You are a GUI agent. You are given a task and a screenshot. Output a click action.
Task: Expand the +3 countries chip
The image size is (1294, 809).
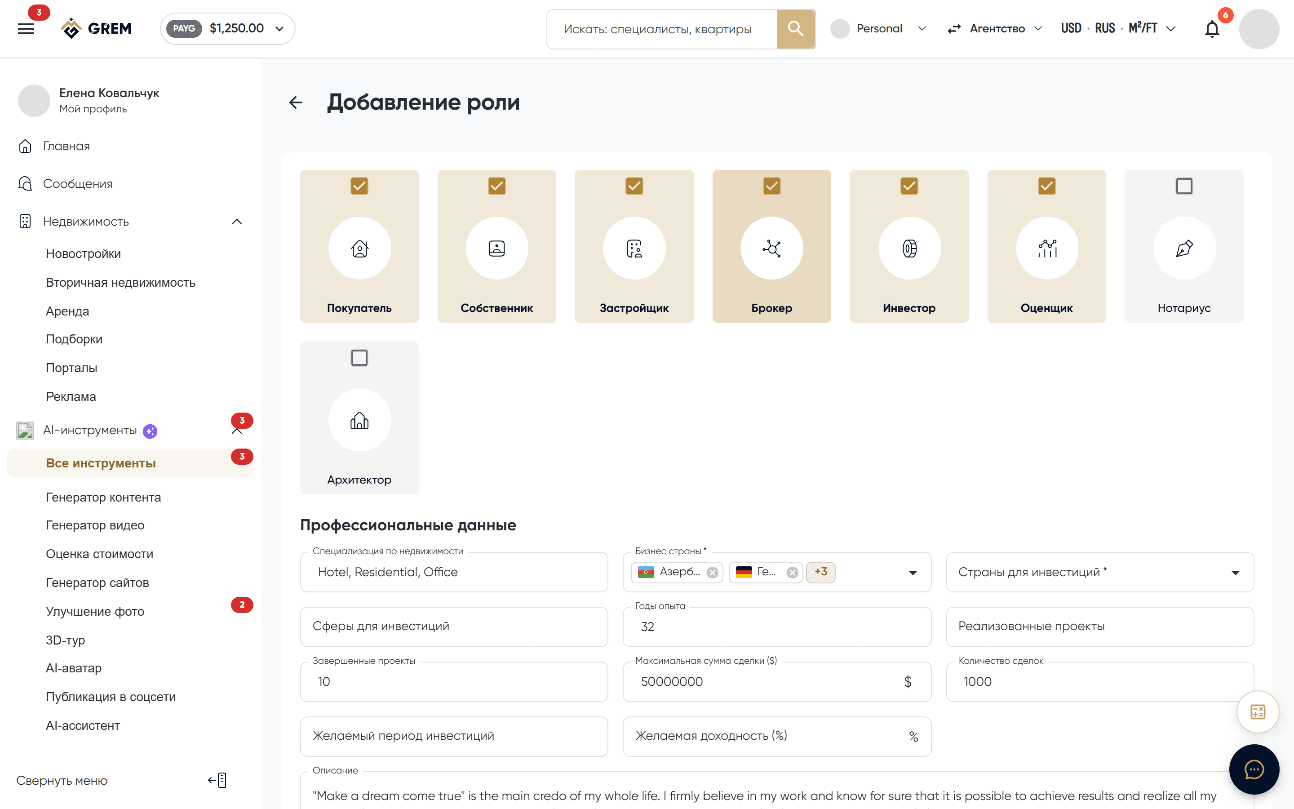821,572
